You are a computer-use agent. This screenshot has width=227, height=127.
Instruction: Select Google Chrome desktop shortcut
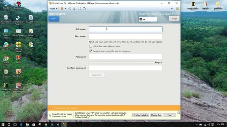(x=6, y=61)
